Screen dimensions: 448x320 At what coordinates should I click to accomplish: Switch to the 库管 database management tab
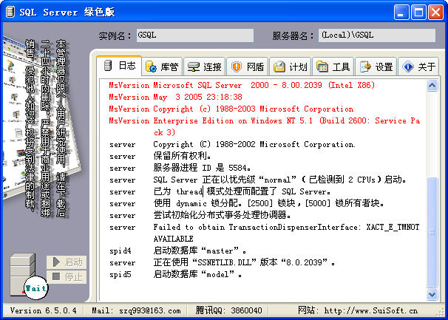point(162,67)
